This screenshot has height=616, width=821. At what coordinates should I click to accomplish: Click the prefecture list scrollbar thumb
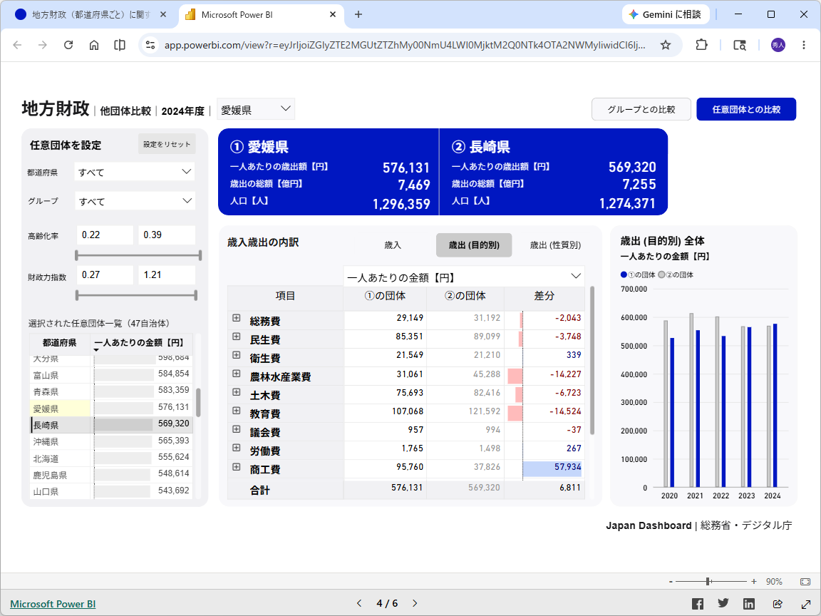coord(198,402)
